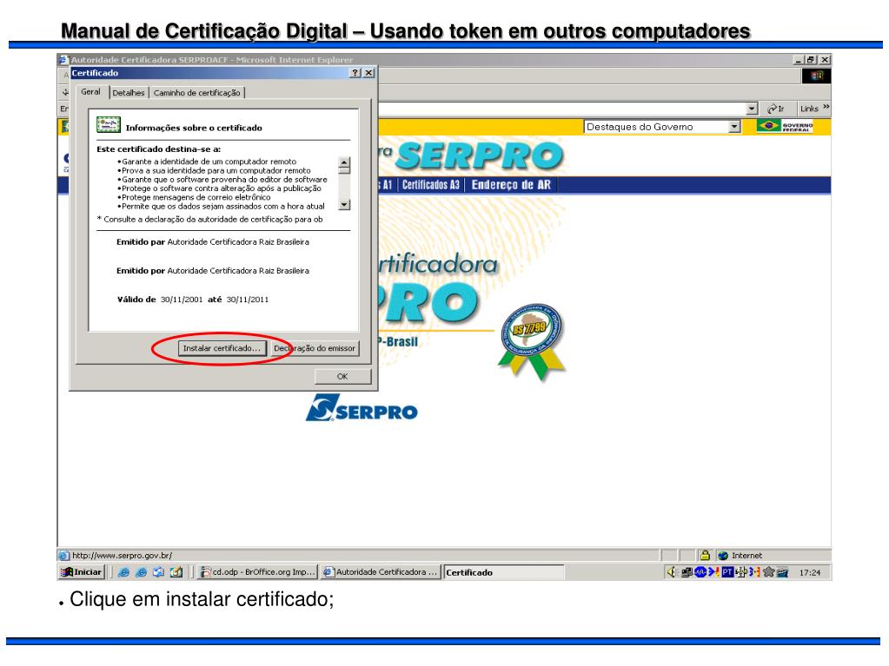Click the volume speaker tray icon

tap(671, 572)
